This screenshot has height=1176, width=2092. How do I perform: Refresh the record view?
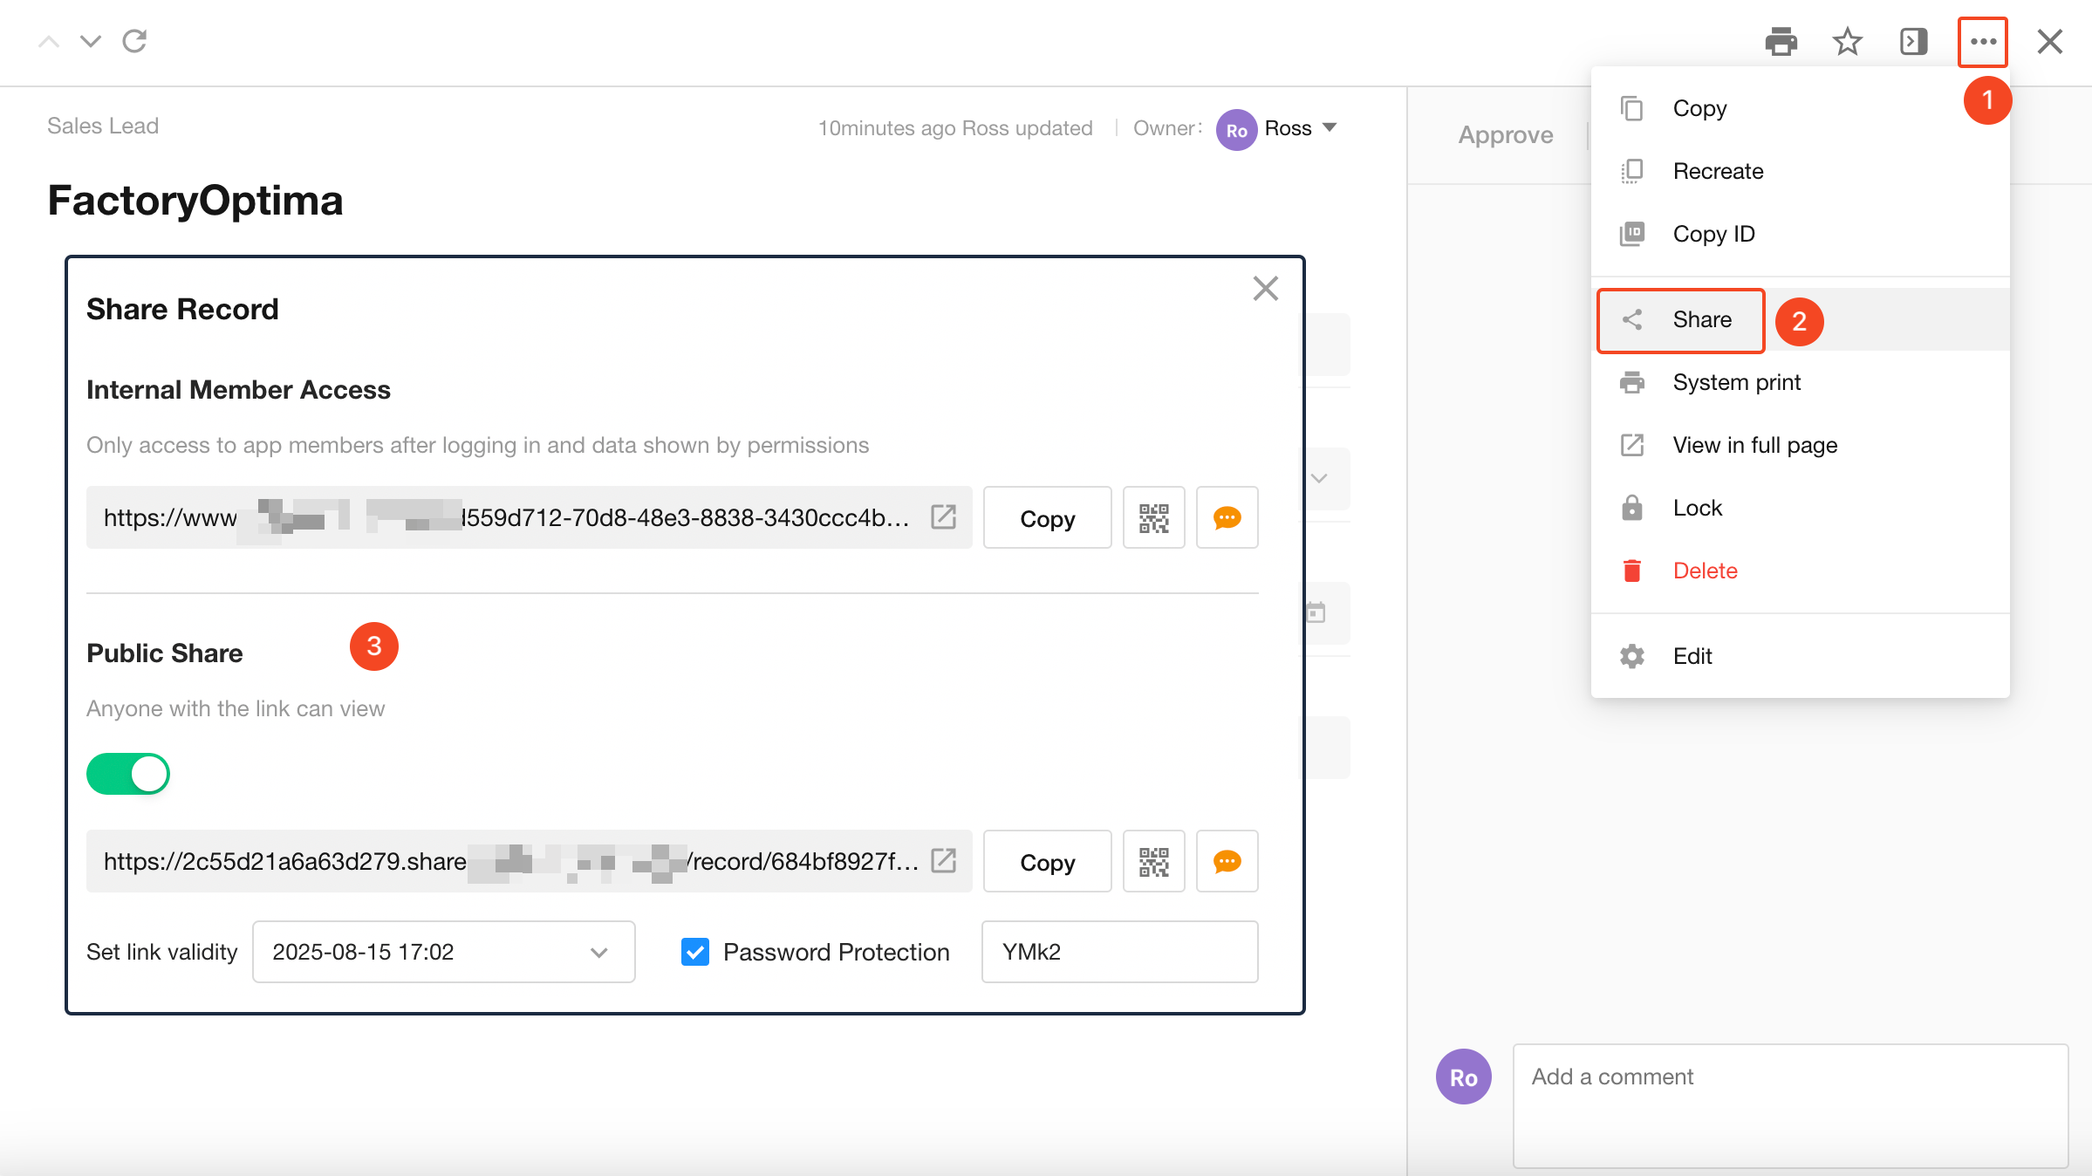tap(134, 41)
